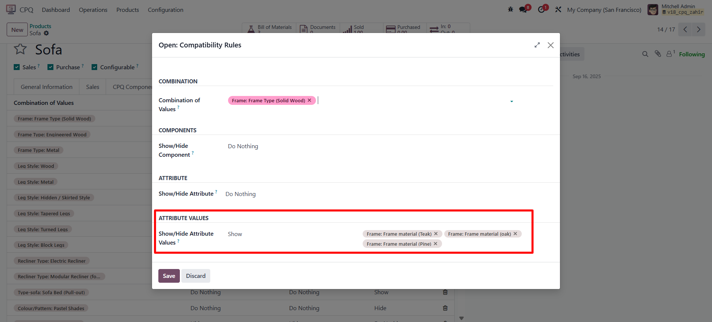
Task: Toggle the Purchase checkbox
Action: coord(50,67)
